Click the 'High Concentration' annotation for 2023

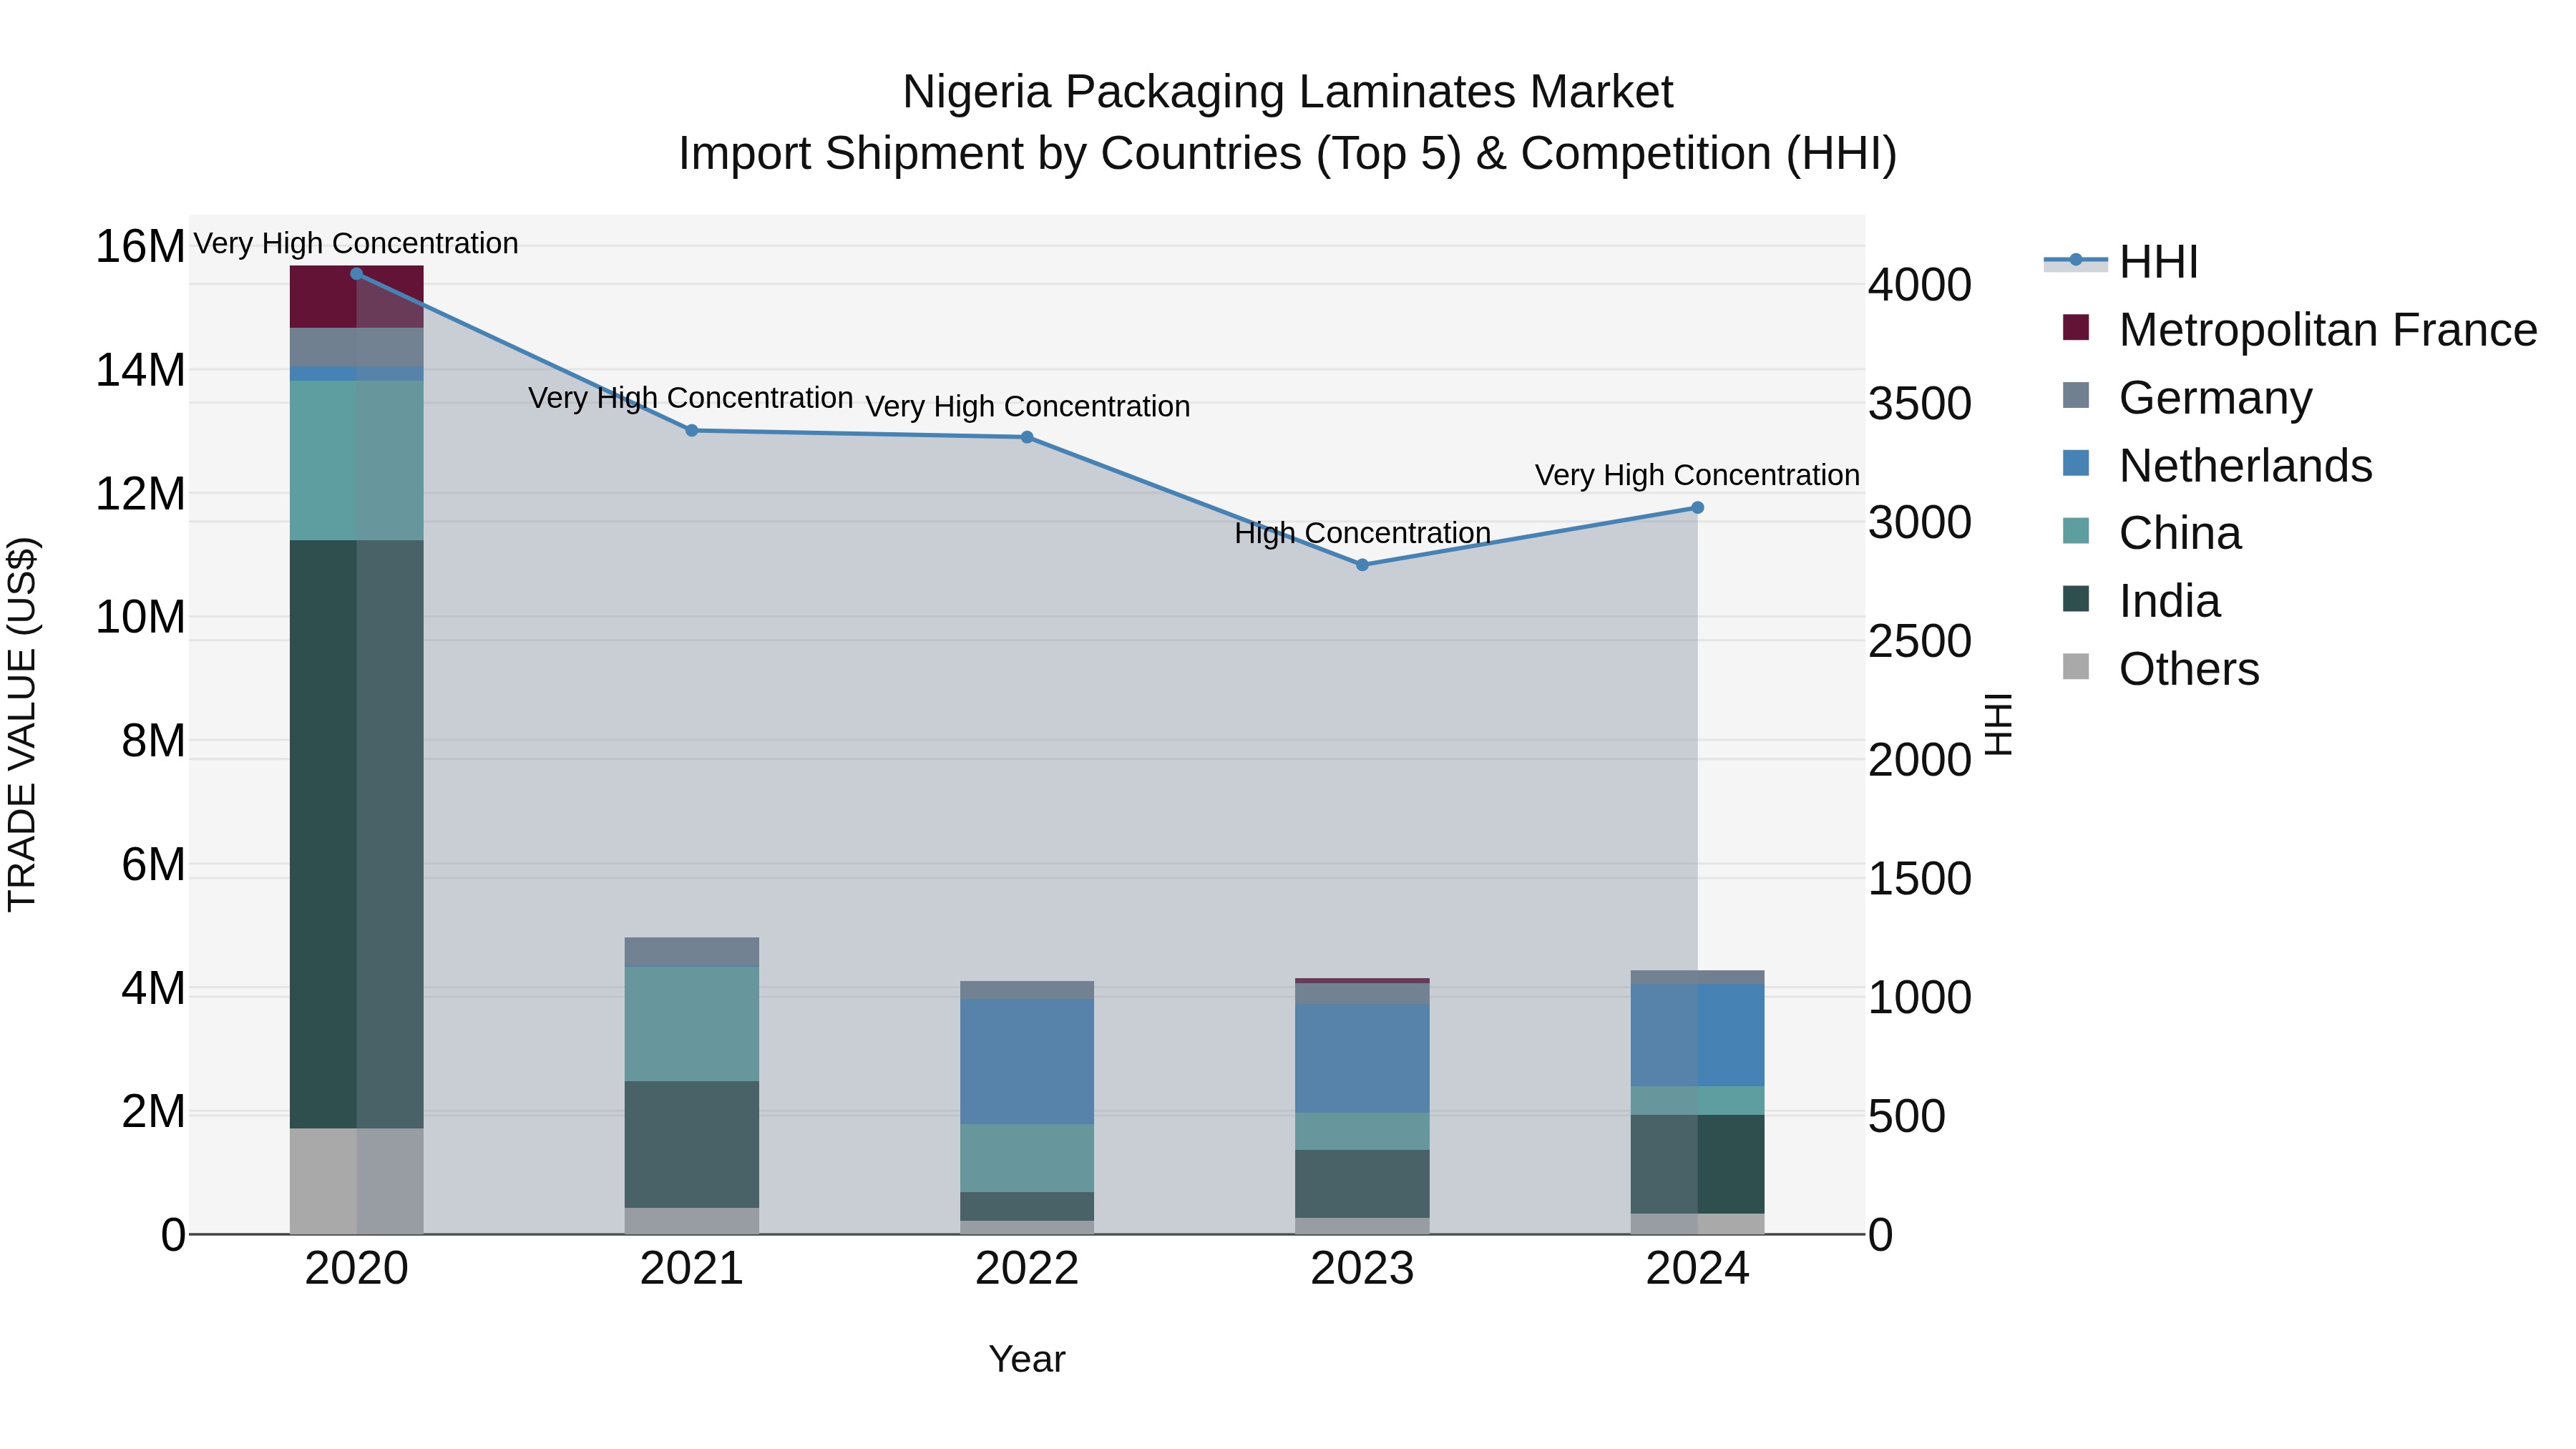(x=1362, y=533)
